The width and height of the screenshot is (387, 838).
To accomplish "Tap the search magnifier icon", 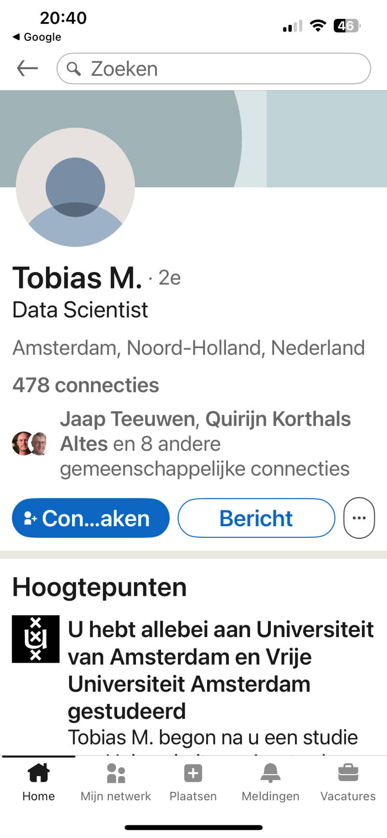I will coord(74,69).
